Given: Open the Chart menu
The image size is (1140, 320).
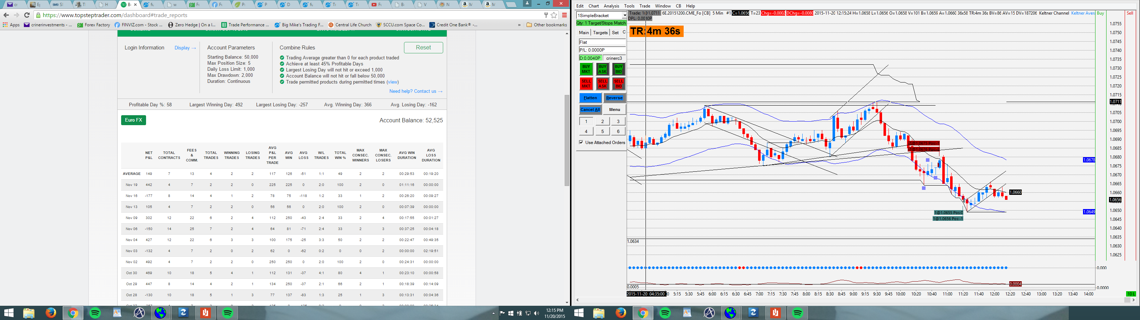Looking at the screenshot, I should 594,6.
